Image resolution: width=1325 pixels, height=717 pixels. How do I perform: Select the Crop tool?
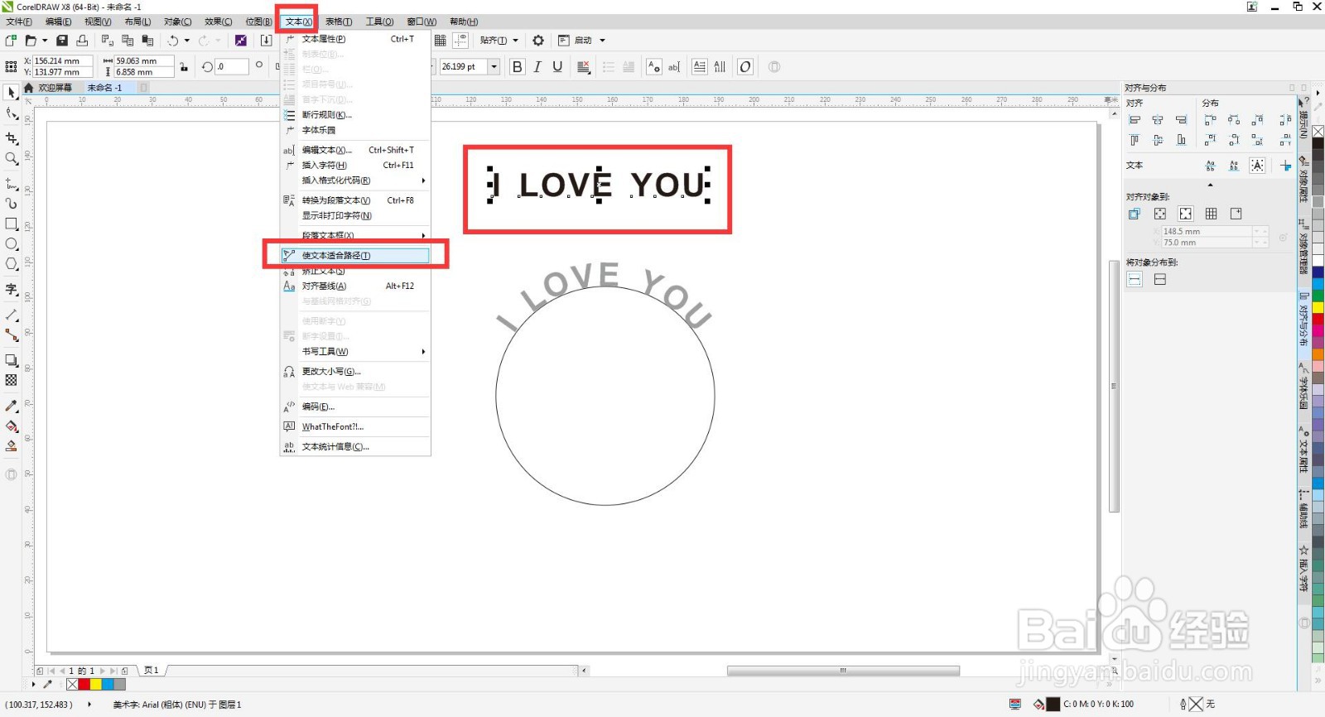12,138
